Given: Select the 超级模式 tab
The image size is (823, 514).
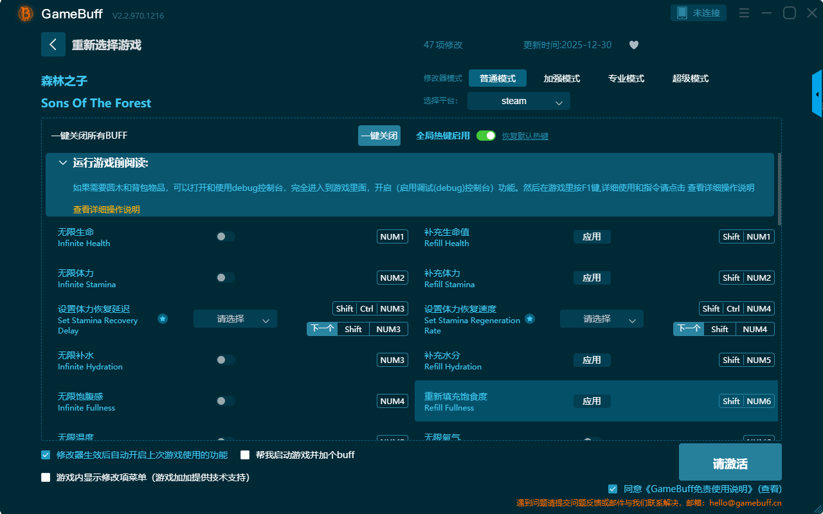Looking at the screenshot, I should coord(690,78).
